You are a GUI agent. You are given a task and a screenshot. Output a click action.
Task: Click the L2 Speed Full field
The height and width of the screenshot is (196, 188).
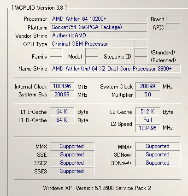148,120
